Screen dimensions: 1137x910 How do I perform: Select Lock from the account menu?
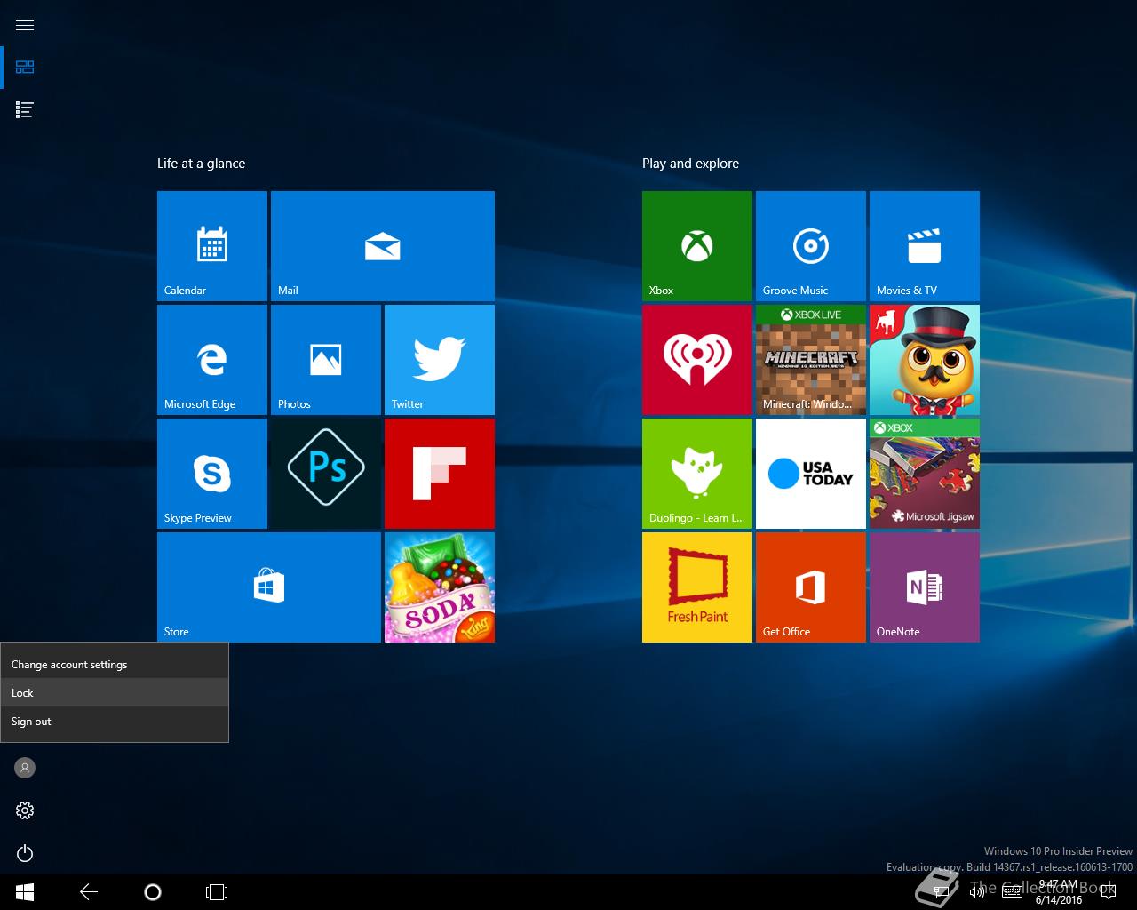(x=115, y=693)
